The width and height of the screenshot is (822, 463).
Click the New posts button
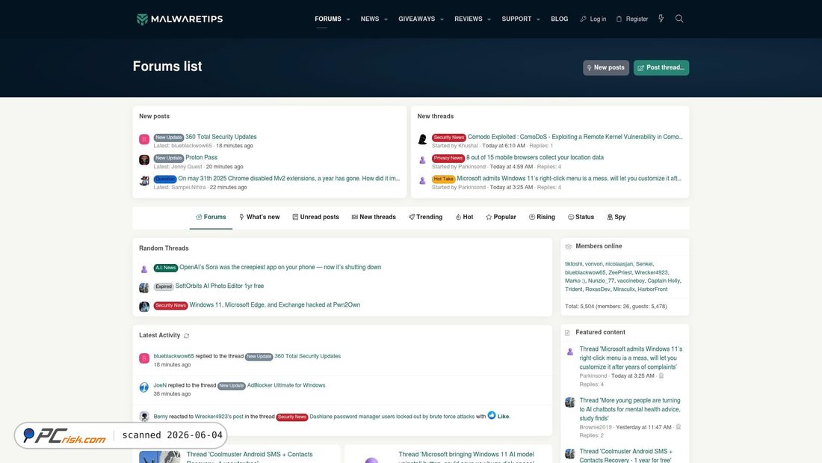pyautogui.click(x=606, y=68)
